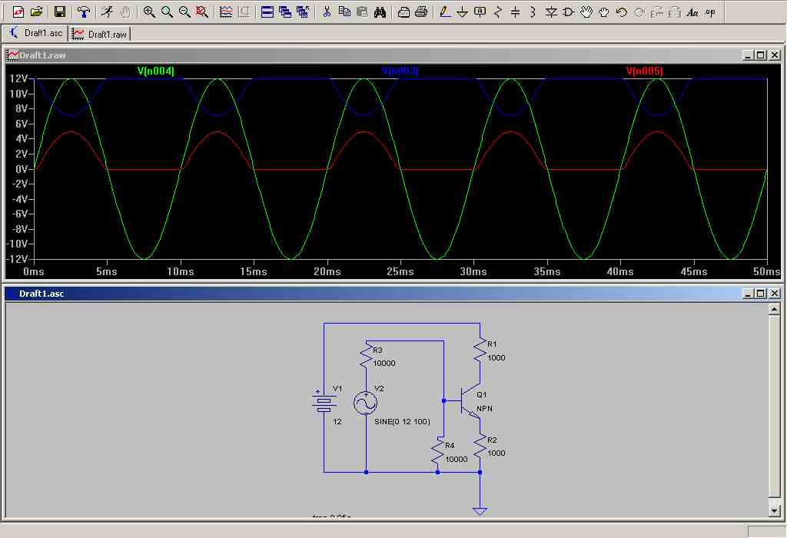Select the Text 'Aa' tool
This screenshot has height=538, width=787.
[x=692, y=12]
